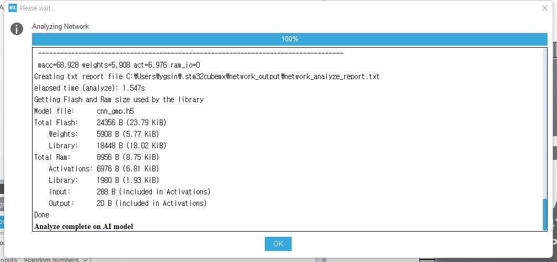Click the scrollbar track above the thumb

click(545, 124)
